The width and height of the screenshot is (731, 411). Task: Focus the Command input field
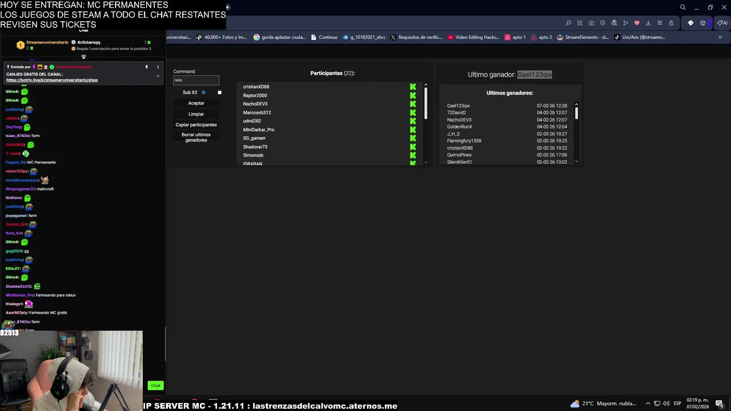[x=196, y=80]
